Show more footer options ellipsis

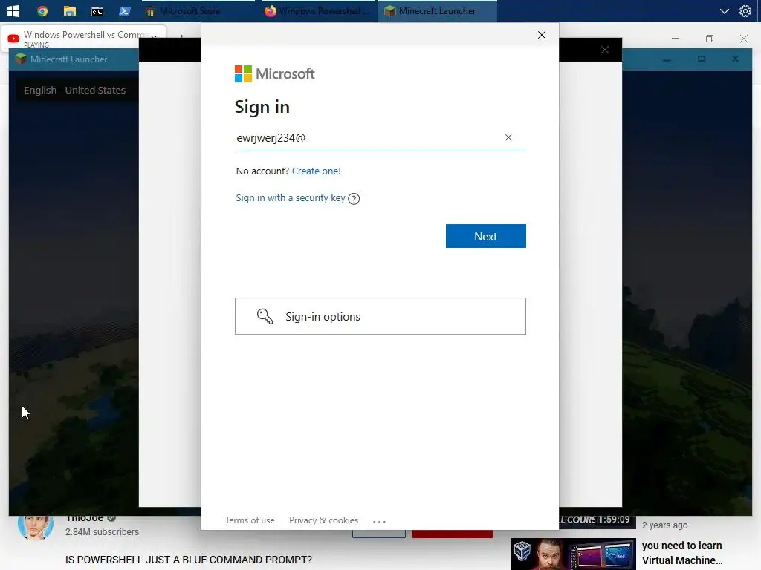[x=379, y=521]
